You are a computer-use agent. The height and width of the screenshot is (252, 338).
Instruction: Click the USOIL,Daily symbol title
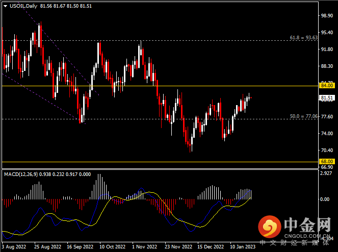pyautogui.click(x=23, y=6)
